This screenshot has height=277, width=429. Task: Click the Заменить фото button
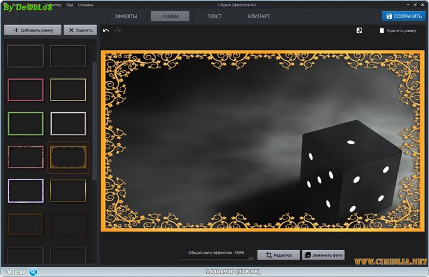(x=324, y=255)
